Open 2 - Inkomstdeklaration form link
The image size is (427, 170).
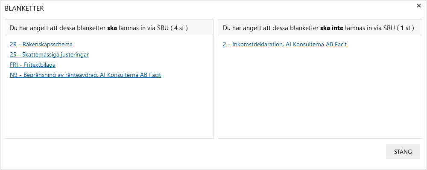[x=284, y=44]
